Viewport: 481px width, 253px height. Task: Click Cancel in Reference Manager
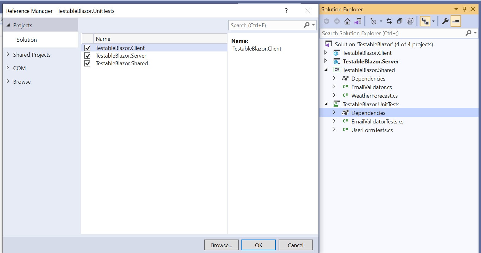coord(295,245)
